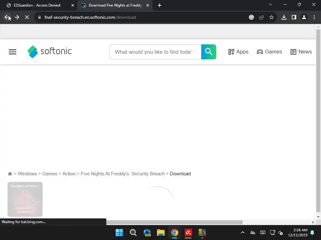Open a new browser tab
Image resolution: width=321 pixels, height=240 pixels.
160,5
